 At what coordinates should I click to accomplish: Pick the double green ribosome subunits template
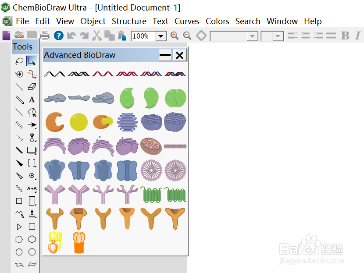coord(175,98)
